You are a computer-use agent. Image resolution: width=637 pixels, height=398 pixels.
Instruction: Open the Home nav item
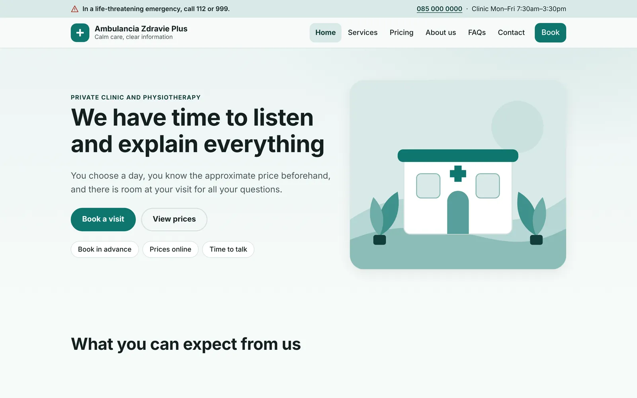pyautogui.click(x=325, y=33)
